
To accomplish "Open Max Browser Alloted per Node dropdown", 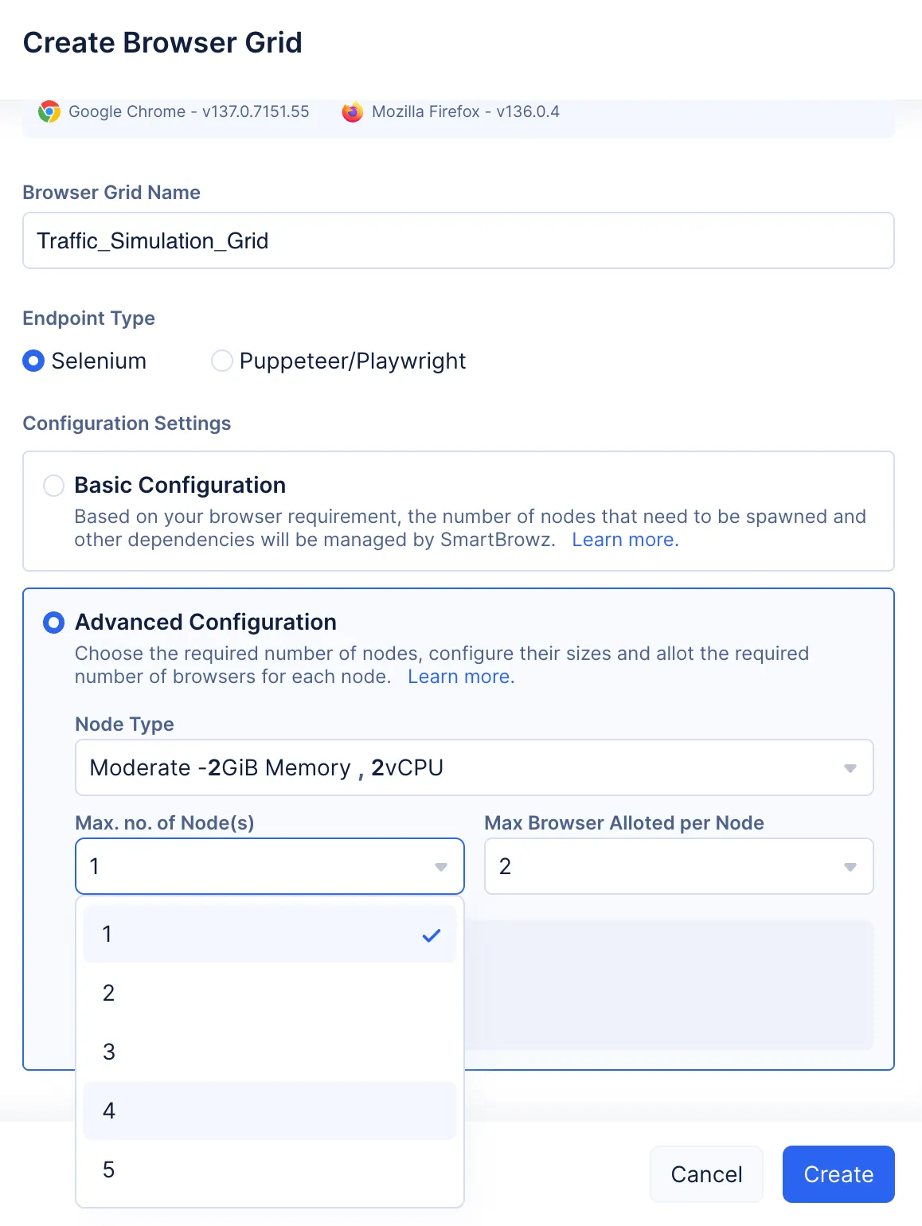I will [x=678, y=866].
